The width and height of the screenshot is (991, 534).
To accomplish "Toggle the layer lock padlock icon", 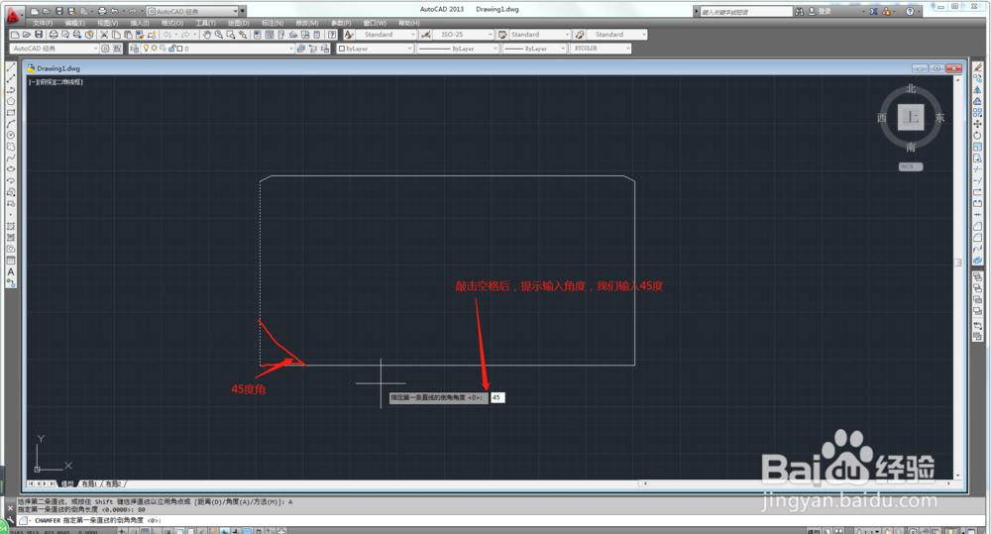I will click(x=171, y=48).
